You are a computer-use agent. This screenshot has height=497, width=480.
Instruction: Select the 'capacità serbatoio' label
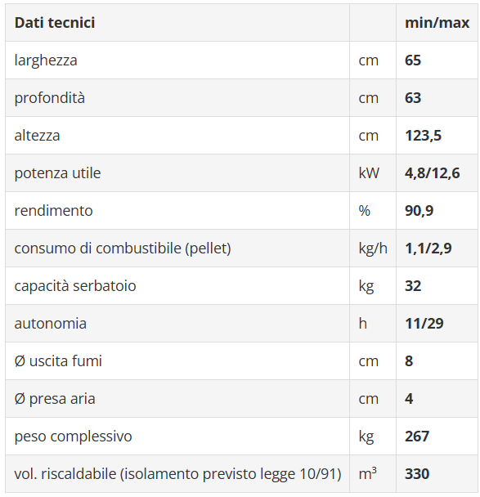pyautogui.click(x=75, y=286)
